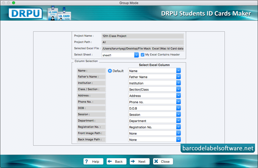The width and height of the screenshot is (258, 168).
Task: Click the Close button
Action: tap(163, 161)
